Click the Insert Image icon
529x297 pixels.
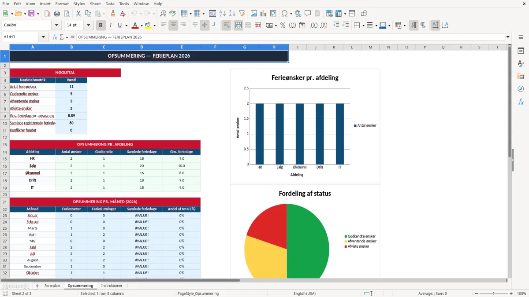click(x=254, y=14)
